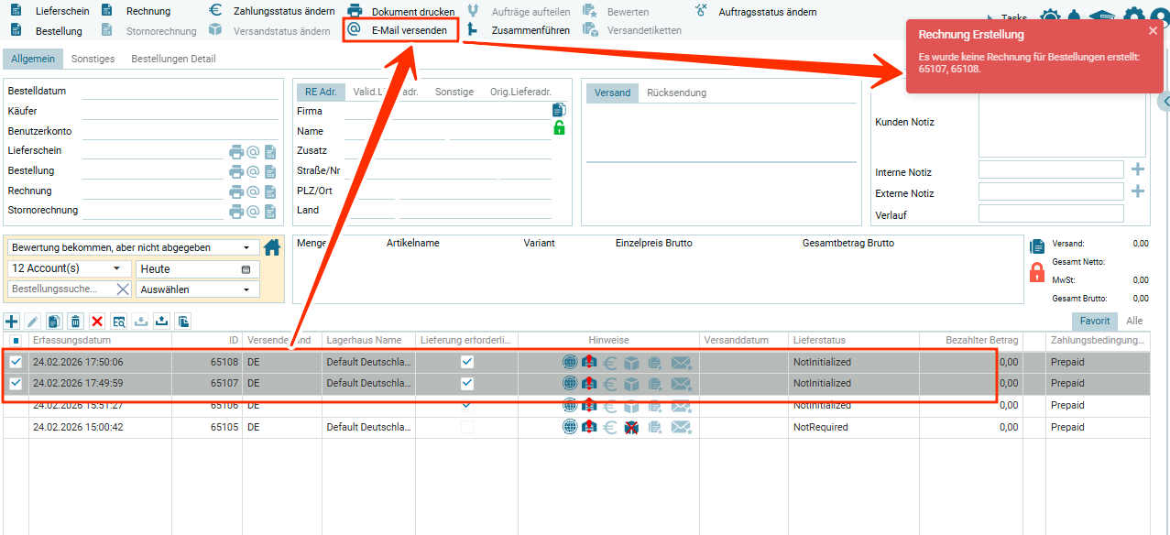
Task: Click the red X cancel icon
Action: (97, 321)
